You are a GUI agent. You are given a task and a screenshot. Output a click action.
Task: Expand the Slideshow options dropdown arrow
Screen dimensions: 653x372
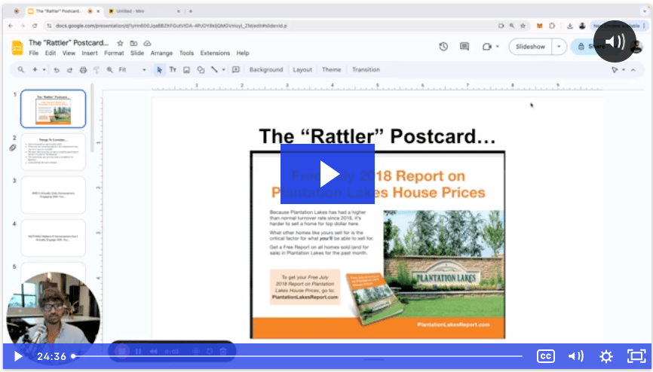(559, 47)
